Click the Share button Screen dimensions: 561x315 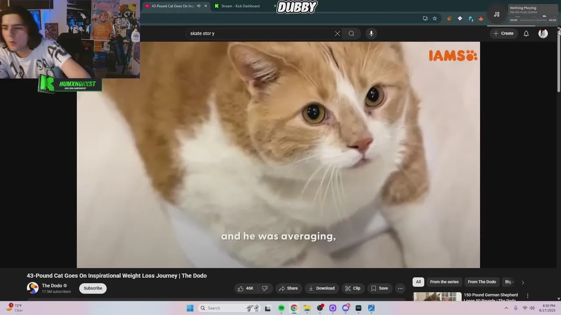coord(288,288)
